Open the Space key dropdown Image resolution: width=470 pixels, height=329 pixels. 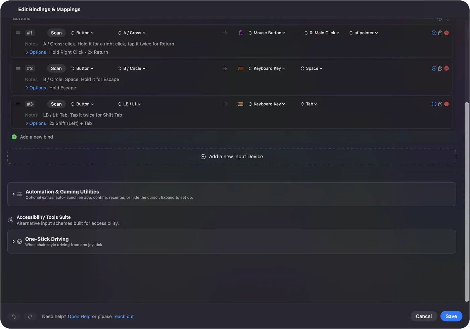(312, 68)
